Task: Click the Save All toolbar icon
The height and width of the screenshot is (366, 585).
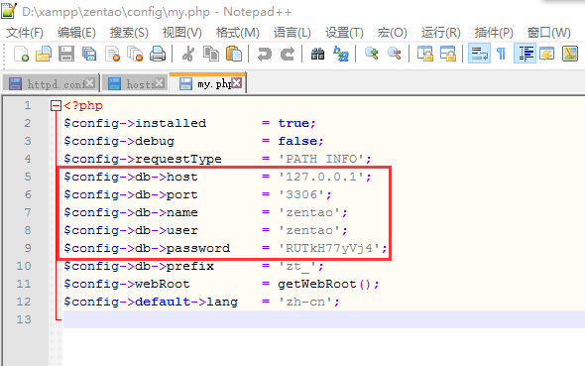Action: (x=89, y=54)
